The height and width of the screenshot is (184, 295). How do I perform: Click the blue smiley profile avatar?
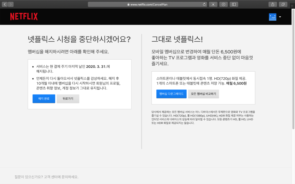tap(273, 17)
